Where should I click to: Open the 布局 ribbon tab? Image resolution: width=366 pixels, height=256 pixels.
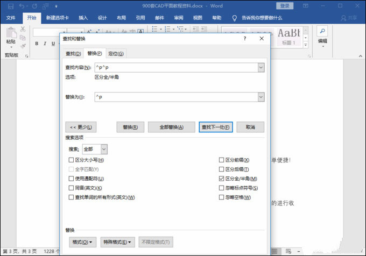(x=122, y=18)
